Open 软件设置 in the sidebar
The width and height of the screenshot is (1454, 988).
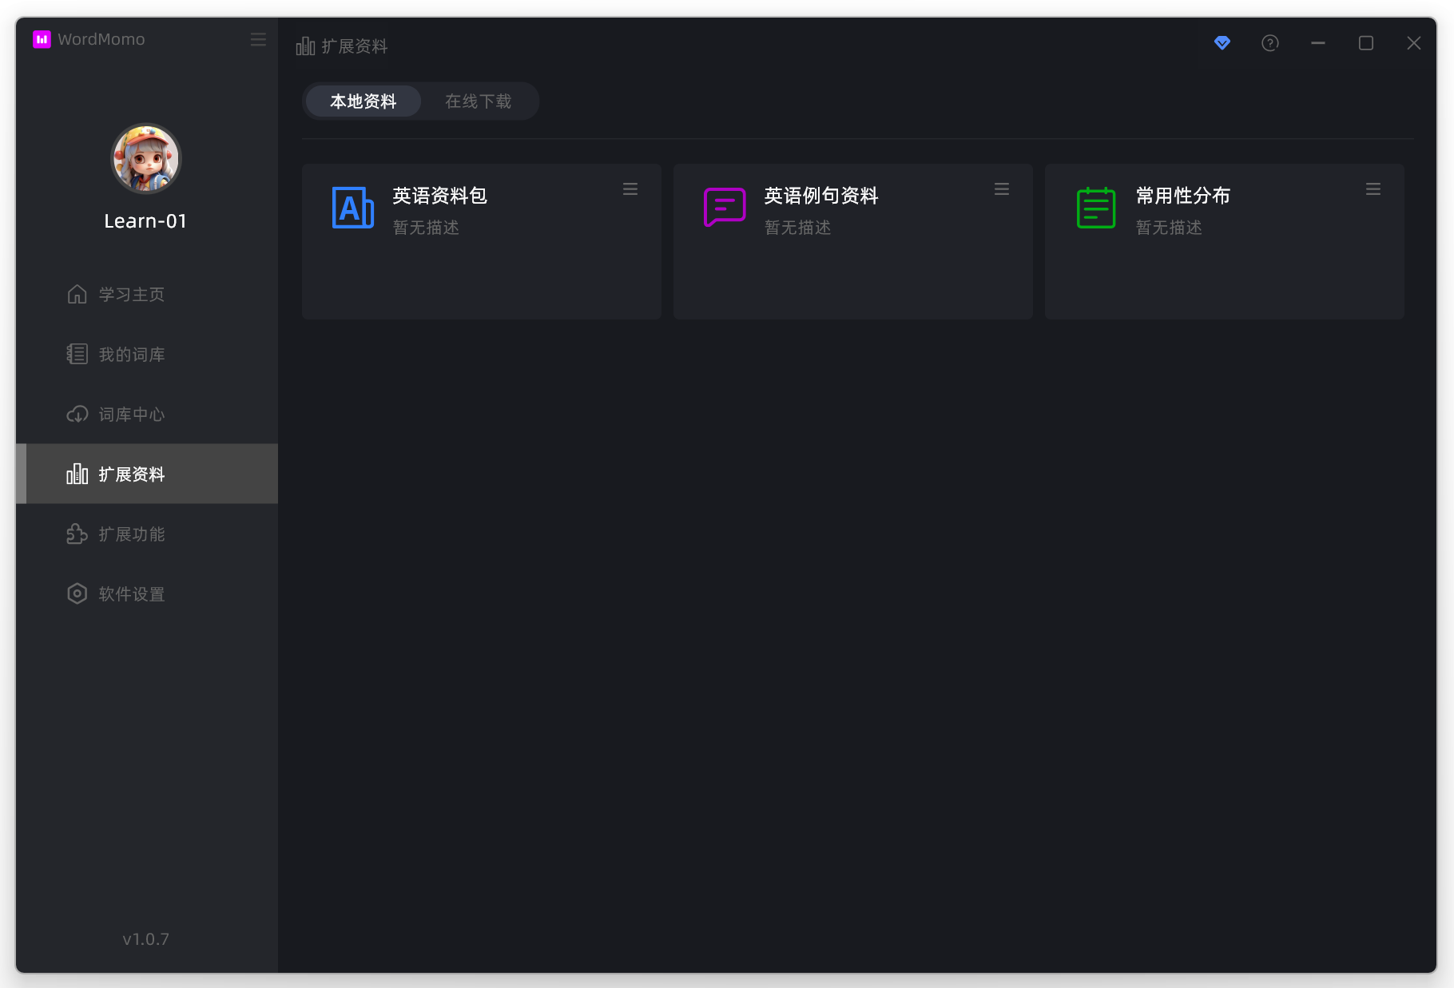tap(131, 594)
